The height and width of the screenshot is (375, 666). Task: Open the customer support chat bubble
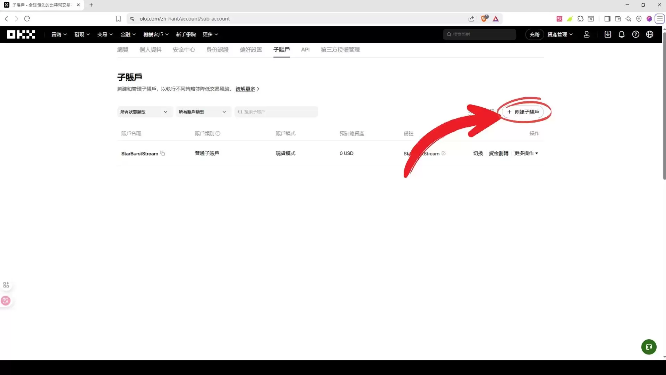click(x=649, y=347)
